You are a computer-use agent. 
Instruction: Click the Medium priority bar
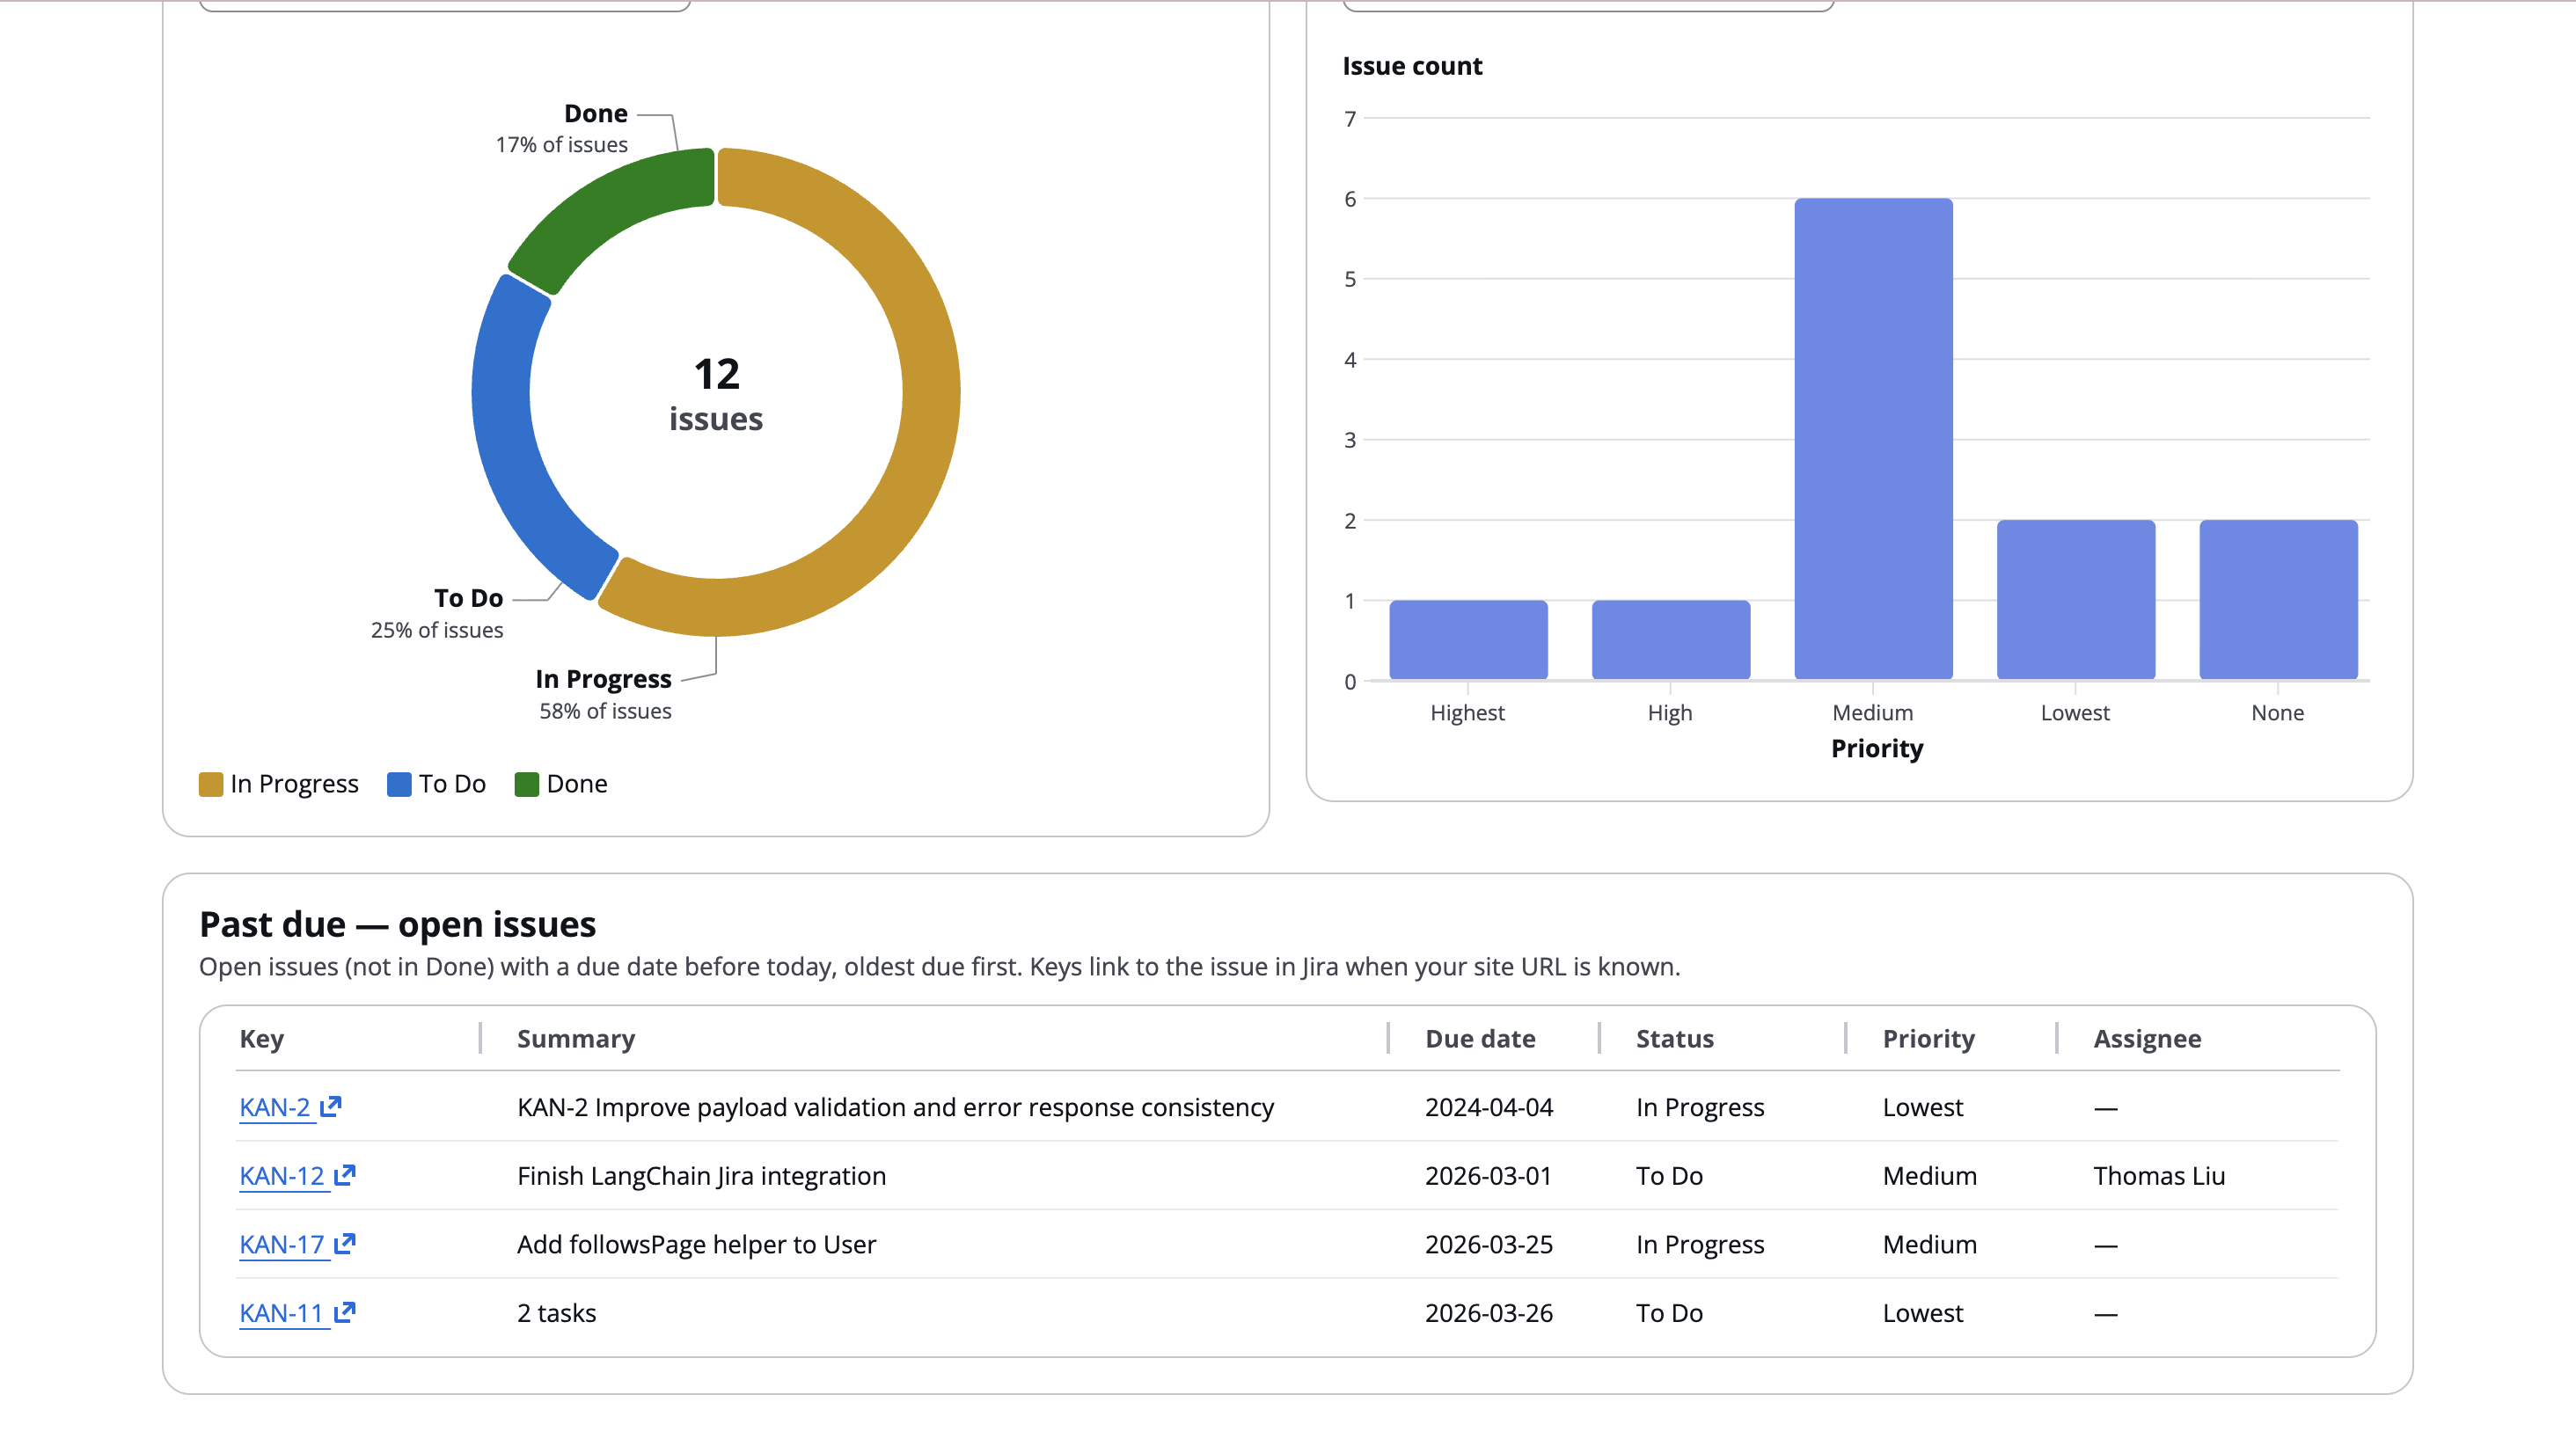[x=1873, y=440]
